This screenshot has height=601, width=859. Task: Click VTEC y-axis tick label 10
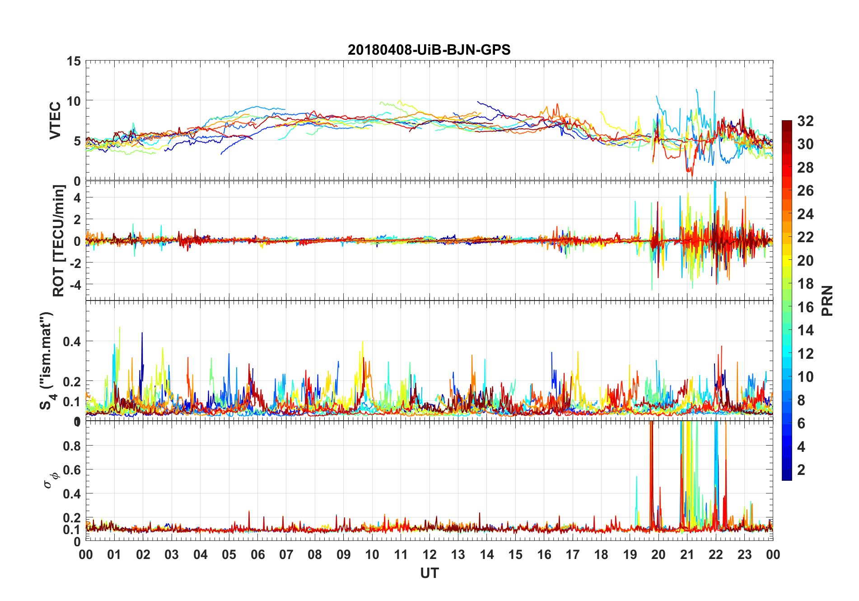[x=74, y=101]
